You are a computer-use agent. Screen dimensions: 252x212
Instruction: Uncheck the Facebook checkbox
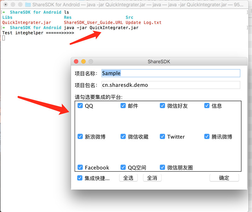coord(80,168)
